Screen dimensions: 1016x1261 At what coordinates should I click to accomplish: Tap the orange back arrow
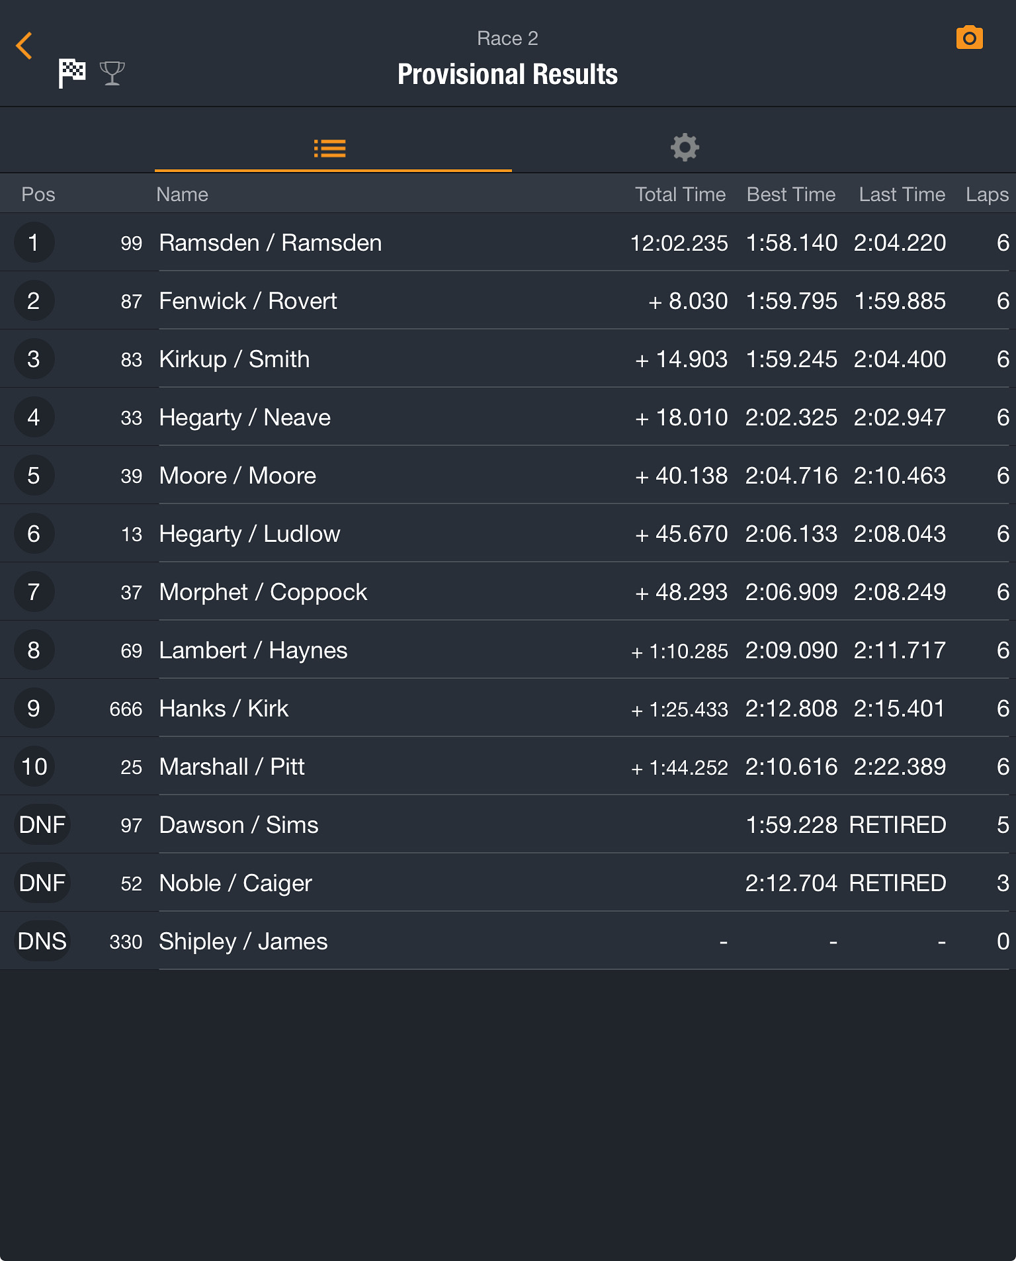[x=24, y=46]
